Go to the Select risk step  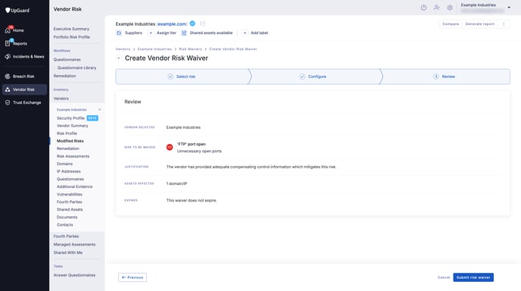tap(182, 77)
